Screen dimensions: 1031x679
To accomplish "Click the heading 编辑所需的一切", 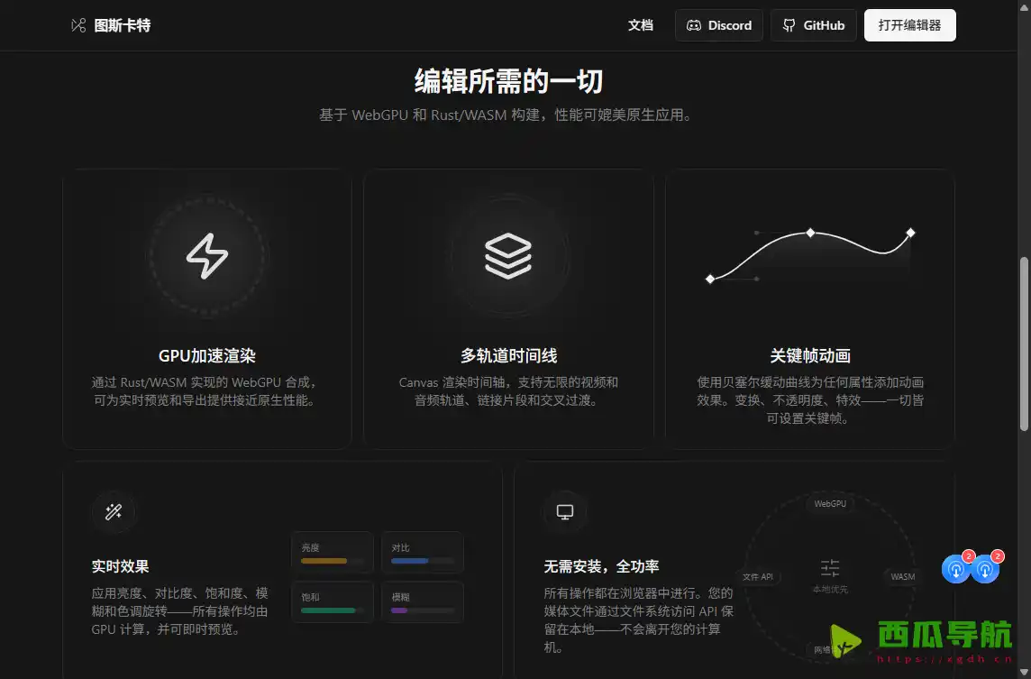I will click(x=509, y=81).
